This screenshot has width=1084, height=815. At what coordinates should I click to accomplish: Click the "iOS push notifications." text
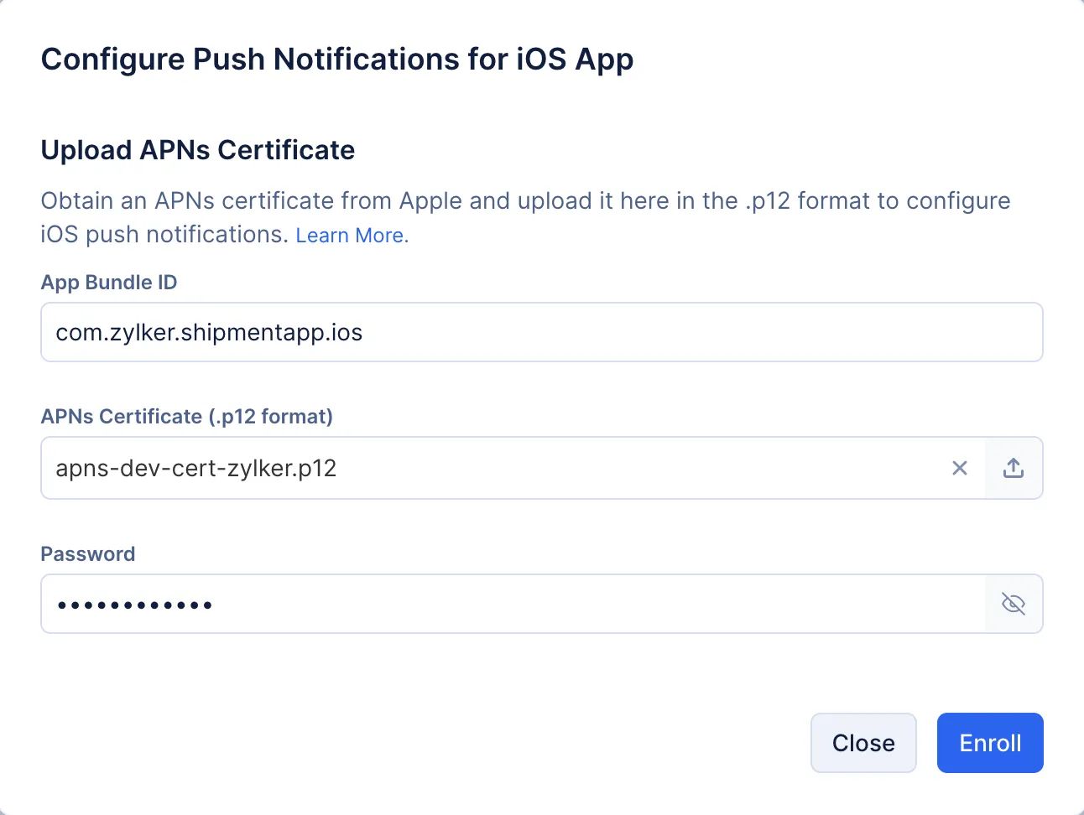point(165,235)
